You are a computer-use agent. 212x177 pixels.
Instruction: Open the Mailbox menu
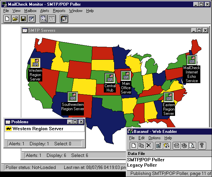click(x=30, y=11)
